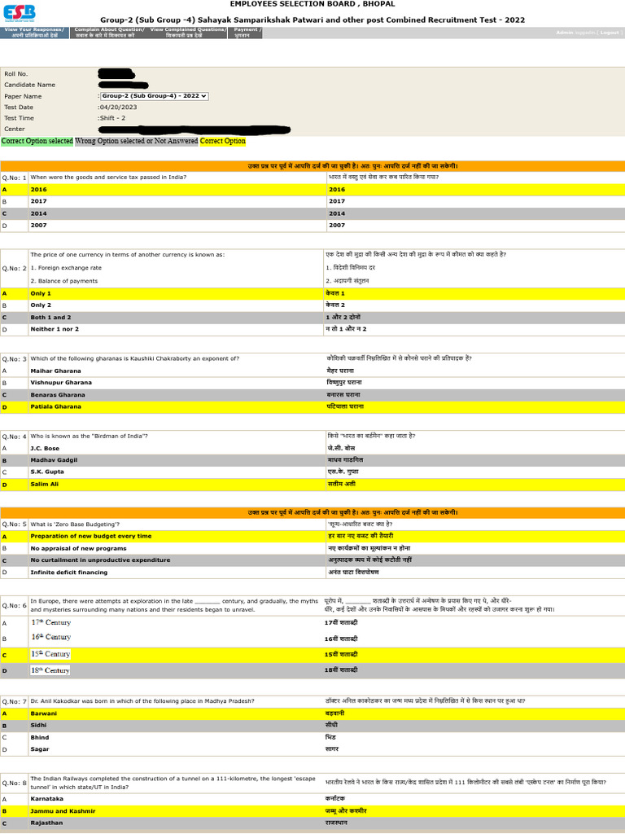Click the Balance of payments statement

click(x=63, y=281)
